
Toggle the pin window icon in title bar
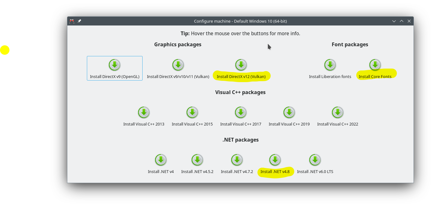(79, 21)
